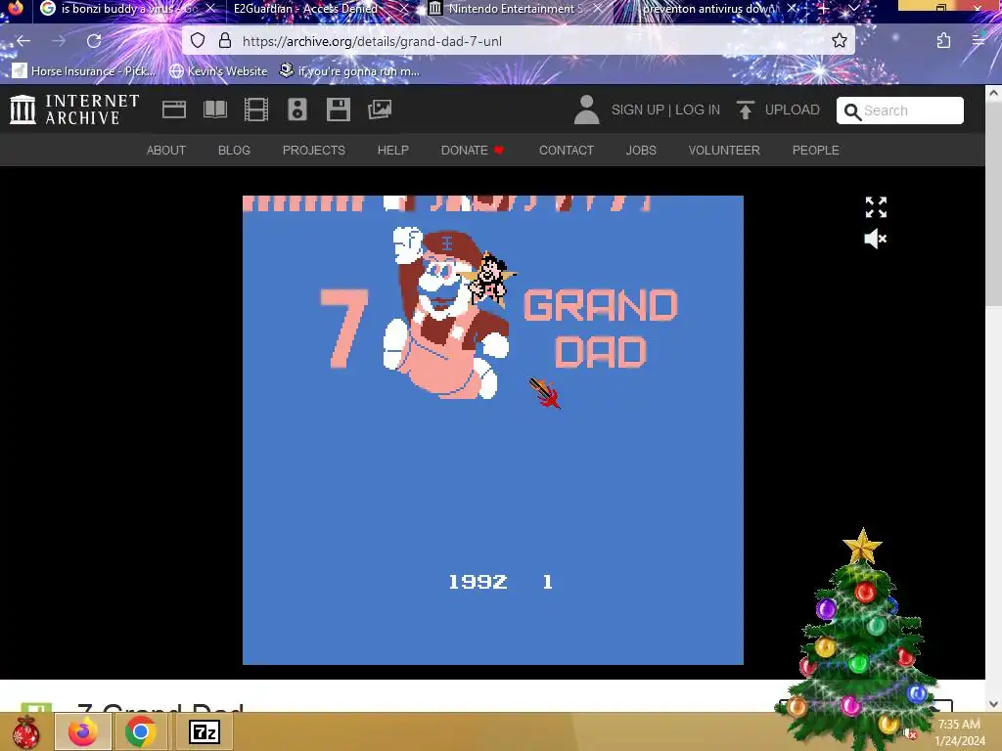Open the PROJECTS menu item
This screenshot has width=1002, height=751.
pyautogui.click(x=314, y=150)
